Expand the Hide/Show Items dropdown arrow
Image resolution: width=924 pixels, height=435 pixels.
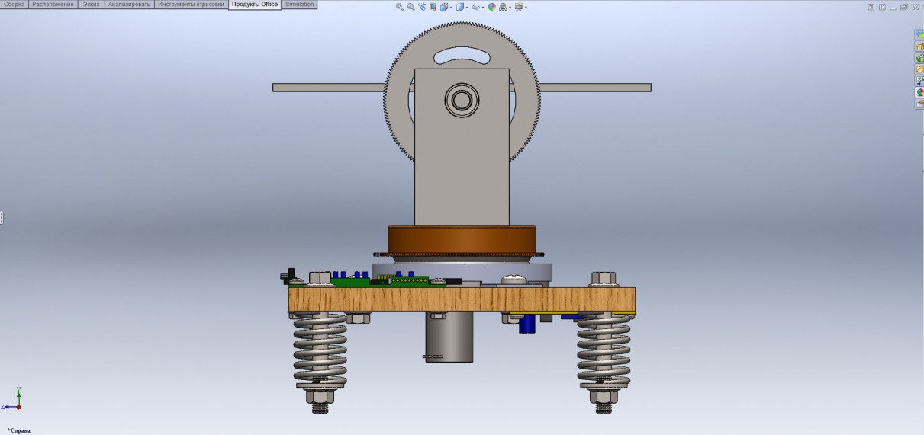click(x=483, y=8)
